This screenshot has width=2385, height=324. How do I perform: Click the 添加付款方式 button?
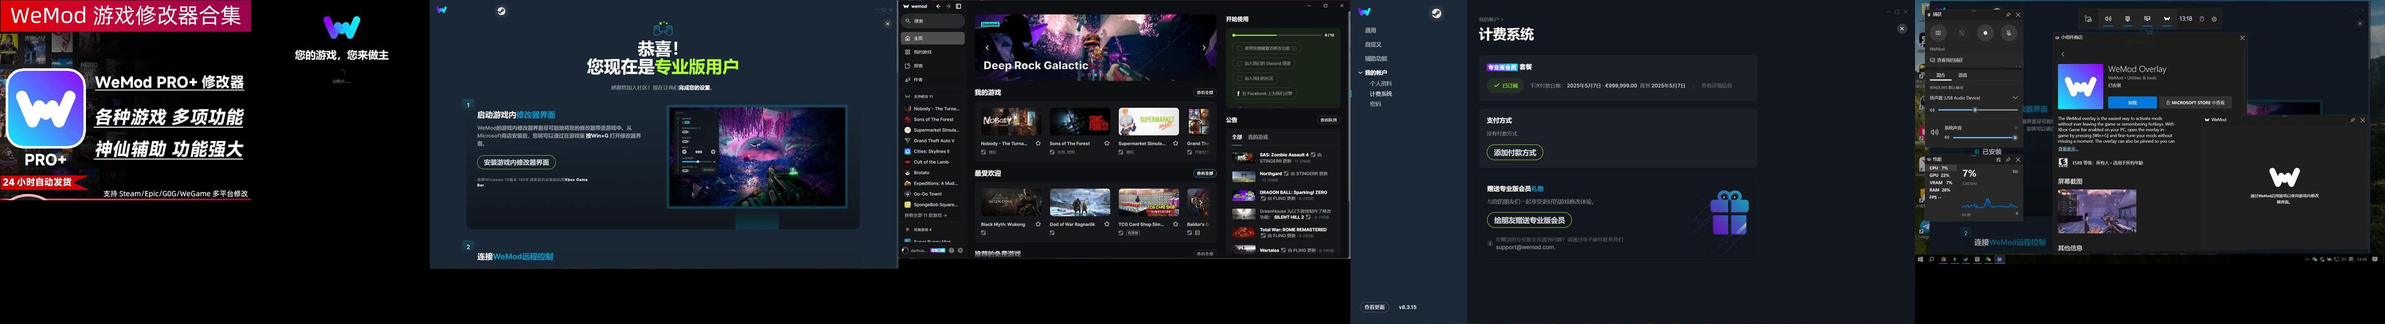point(1514,153)
